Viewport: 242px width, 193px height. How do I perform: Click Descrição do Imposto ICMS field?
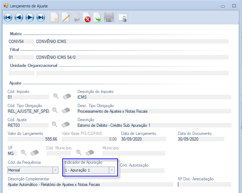tap(154, 97)
